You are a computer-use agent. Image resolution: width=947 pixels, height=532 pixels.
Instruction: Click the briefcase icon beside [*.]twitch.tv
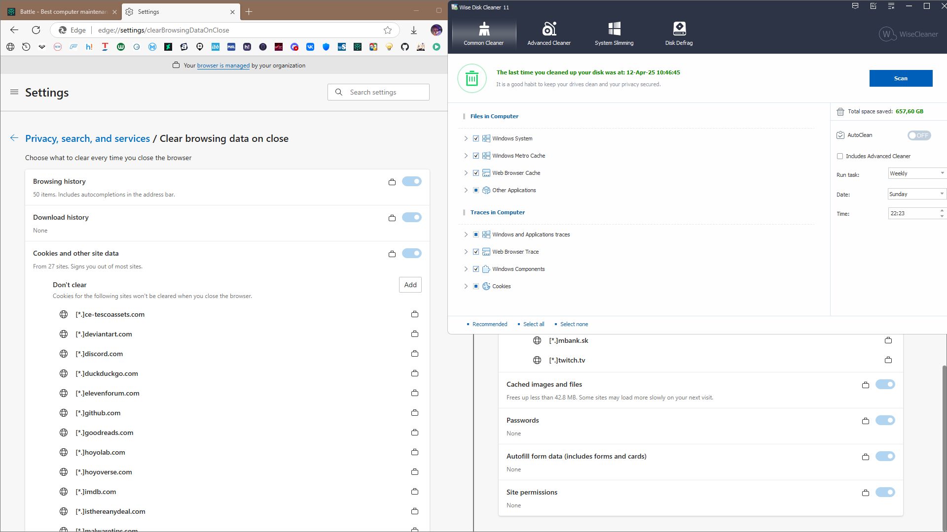coord(888,360)
